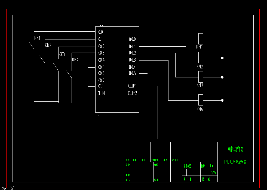Click the KK4 switch label
This screenshot has width=267, height=190.
(75, 60)
